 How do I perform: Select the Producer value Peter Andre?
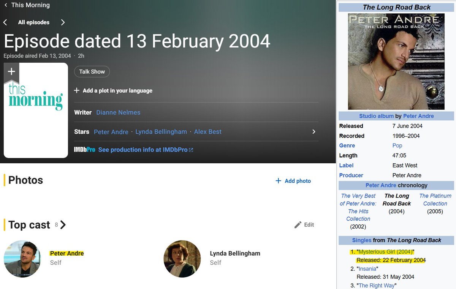click(x=407, y=175)
